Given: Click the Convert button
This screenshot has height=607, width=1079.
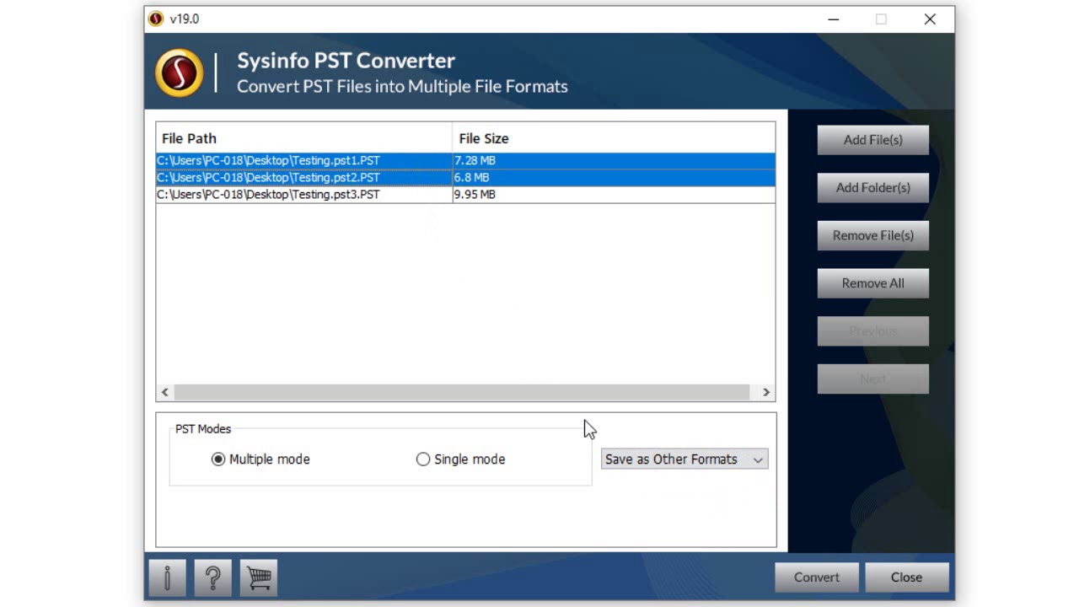Looking at the screenshot, I should pos(817,577).
